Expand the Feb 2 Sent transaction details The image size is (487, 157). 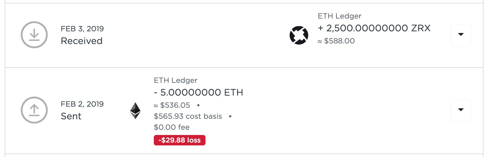461,110
